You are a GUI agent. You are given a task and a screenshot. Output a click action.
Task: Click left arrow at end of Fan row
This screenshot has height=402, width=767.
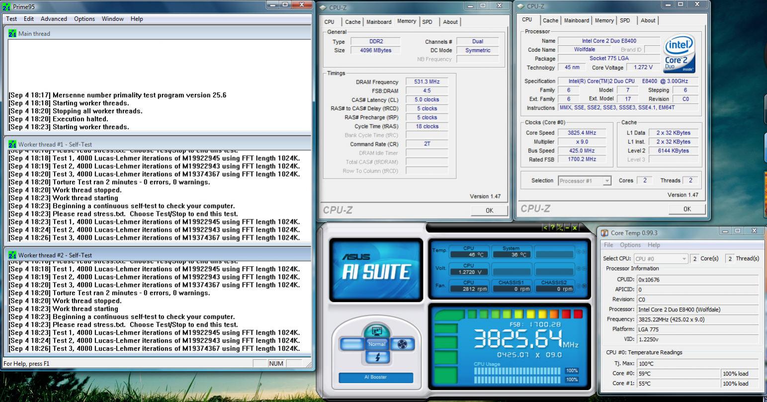[579, 286]
